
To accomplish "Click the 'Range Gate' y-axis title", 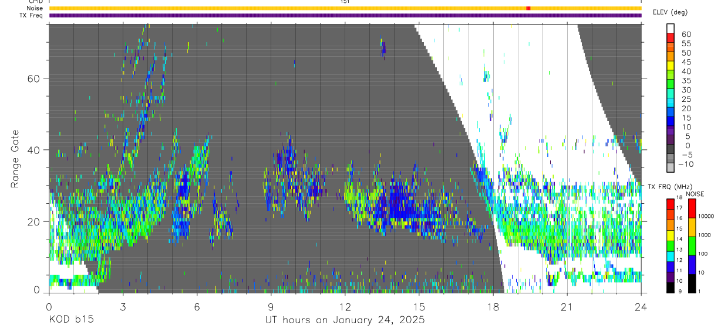I will pos(16,159).
